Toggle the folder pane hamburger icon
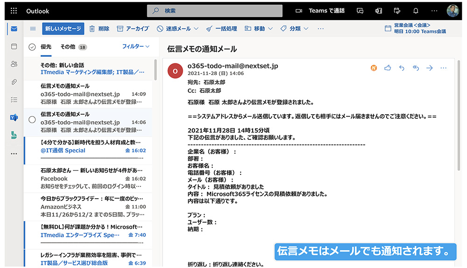 33,29
